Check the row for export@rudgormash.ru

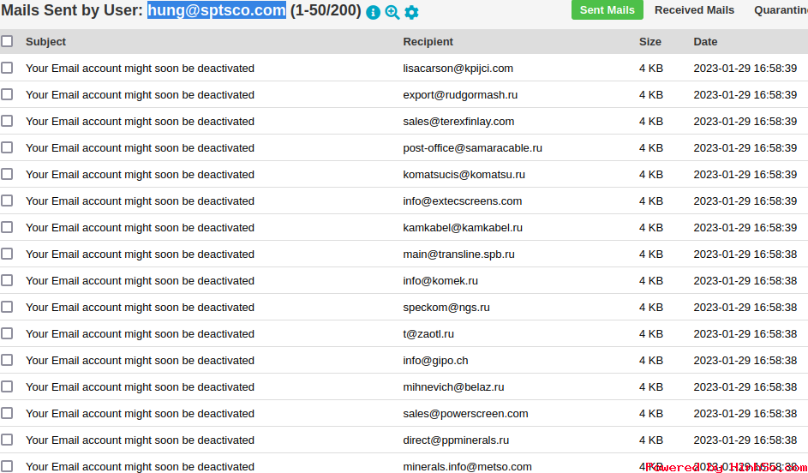[7, 95]
